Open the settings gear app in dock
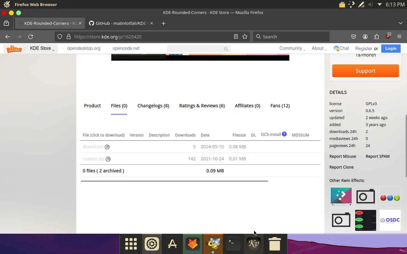 (152, 244)
